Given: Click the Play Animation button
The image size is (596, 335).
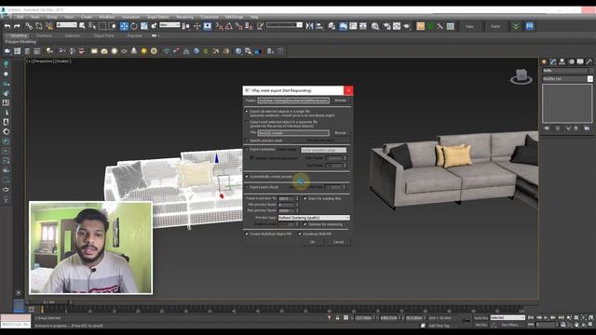Looking at the screenshot, I should [x=546, y=317].
